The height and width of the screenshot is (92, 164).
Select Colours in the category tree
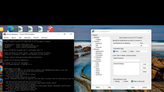pyautogui.click(x=98, y=59)
